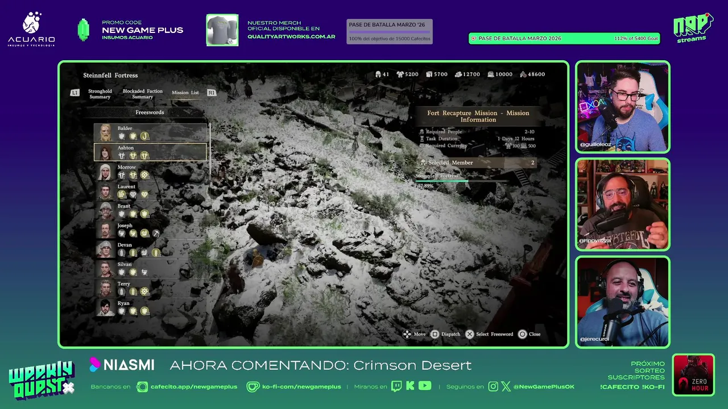Screen dimensions: 728x409
Task: Select Balder in the Freeswords list
Action: tap(151, 133)
